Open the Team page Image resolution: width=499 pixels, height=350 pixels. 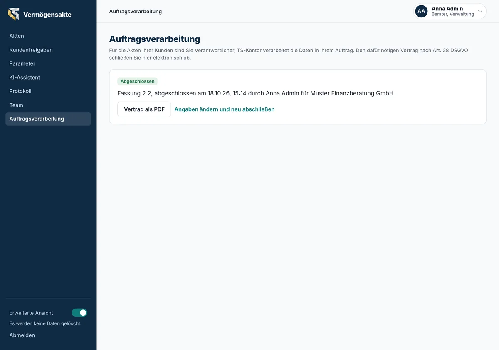[x=48, y=105]
